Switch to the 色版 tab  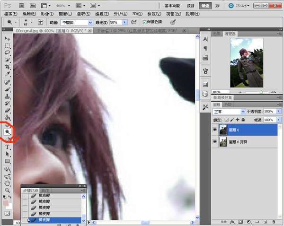(228, 104)
